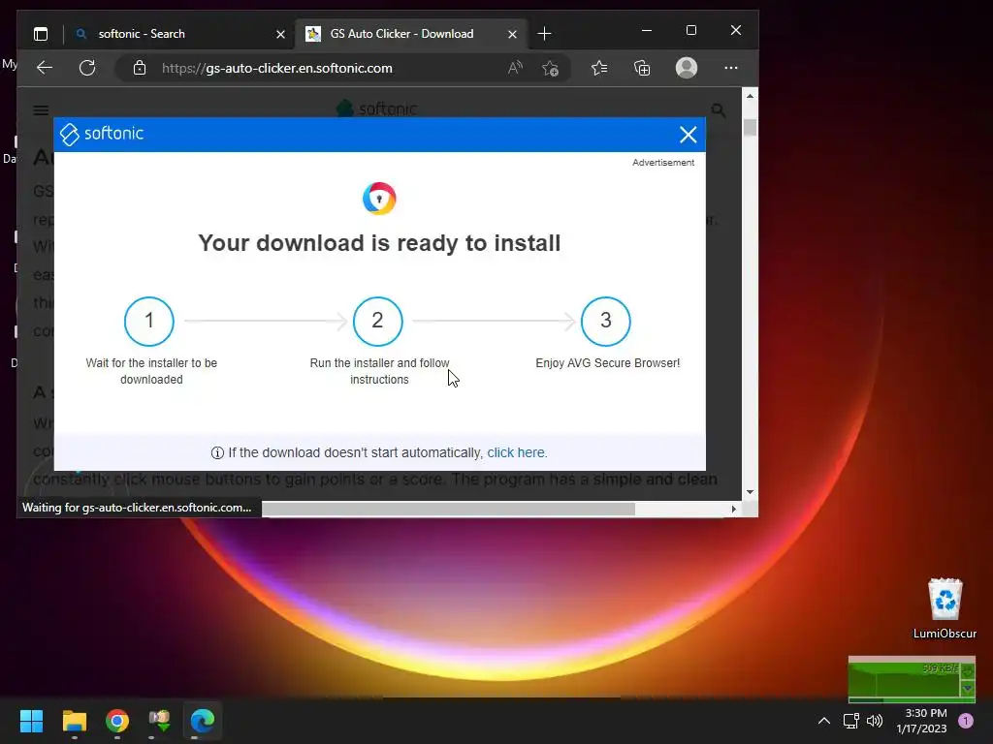Viewport: 993px width, 744px height.
Task: Open the Windows Start menu
Action: tap(31, 721)
